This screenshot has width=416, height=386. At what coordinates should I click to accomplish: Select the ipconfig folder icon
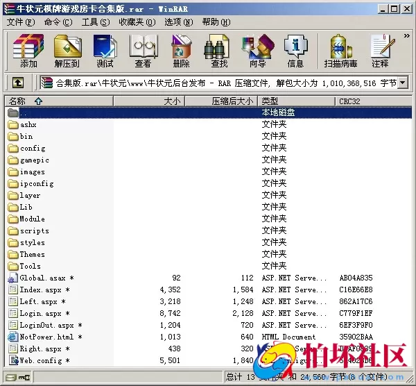(12, 183)
